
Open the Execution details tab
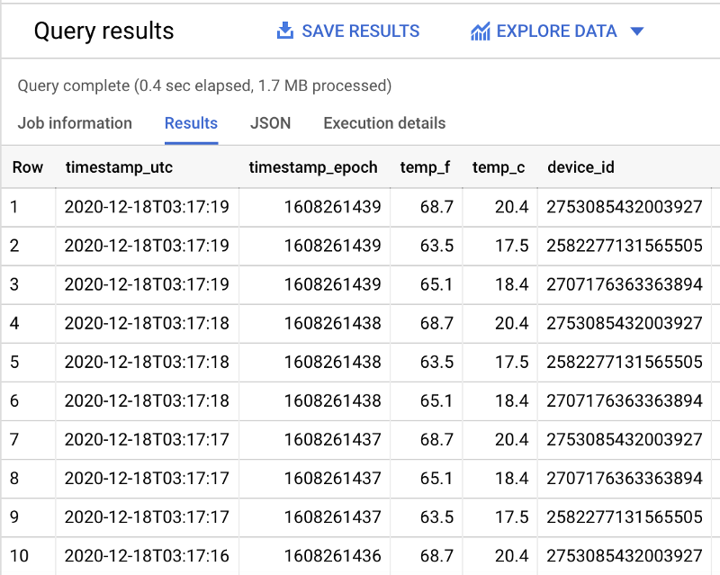click(384, 123)
